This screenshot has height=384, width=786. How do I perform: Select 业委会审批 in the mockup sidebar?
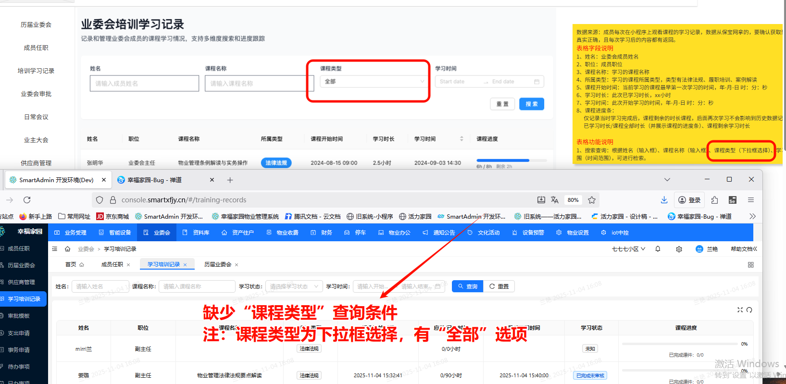(x=36, y=94)
